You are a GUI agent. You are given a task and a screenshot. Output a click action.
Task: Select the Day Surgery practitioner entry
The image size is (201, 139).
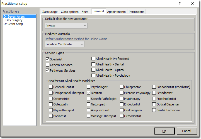click(x=13, y=20)
